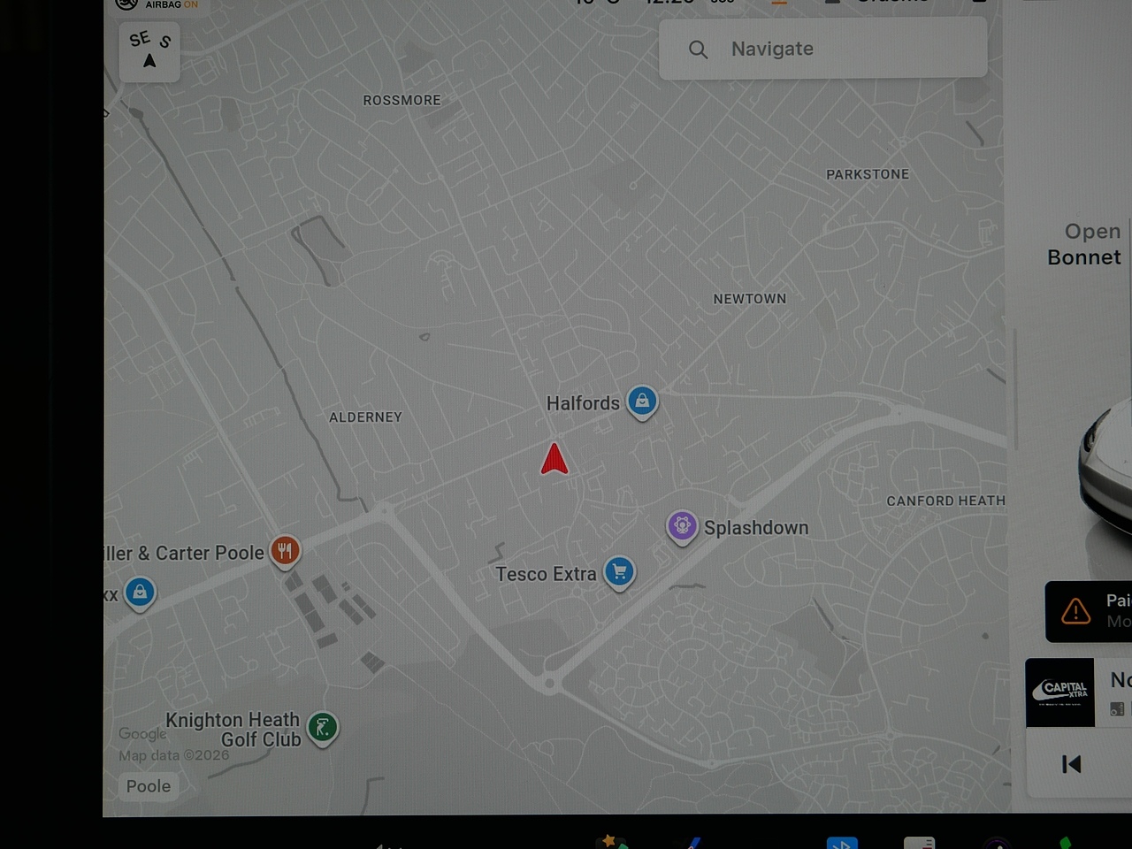Tap the red vehicle location arrow
Viewport: 1132px width, 849px height.
point(555,460)
